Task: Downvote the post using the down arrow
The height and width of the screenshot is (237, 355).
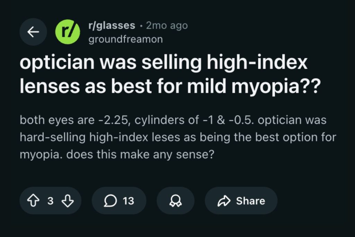Action: (x=68, y=201)
